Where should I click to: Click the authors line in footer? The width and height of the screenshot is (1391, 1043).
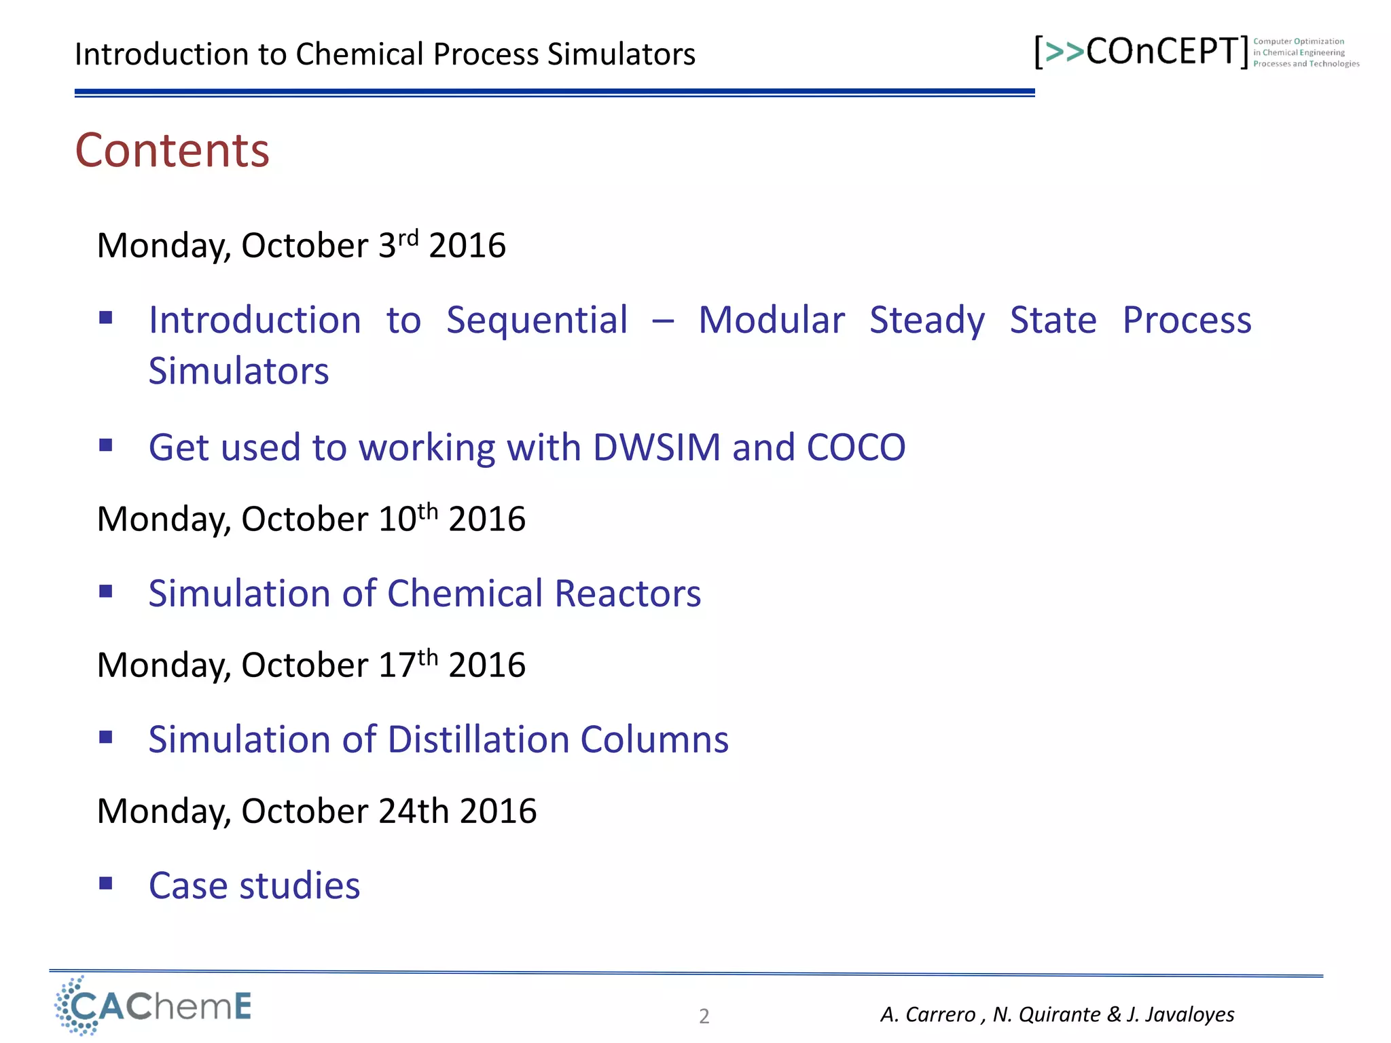(1057, 1014)
